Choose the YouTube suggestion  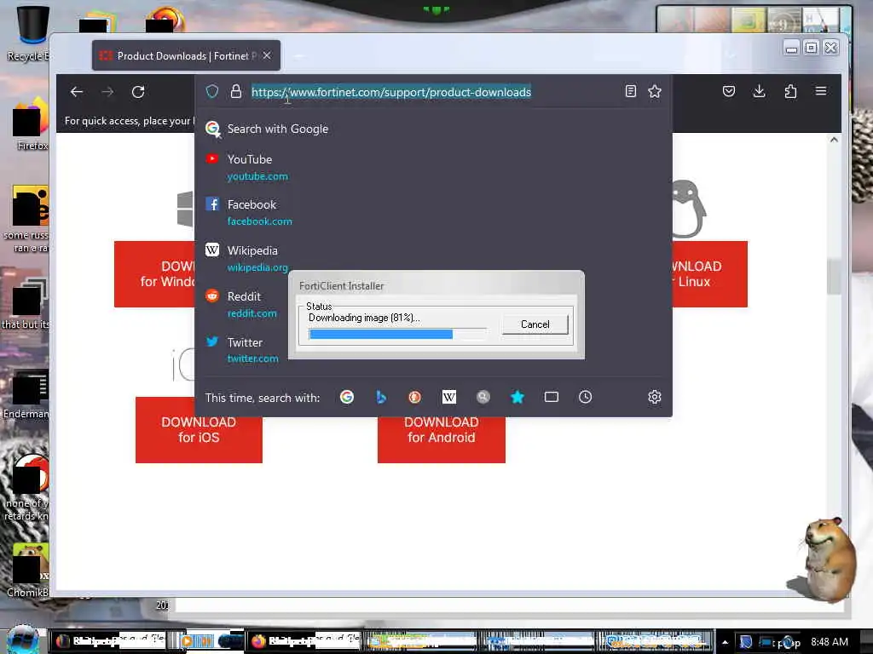point(433,168)
